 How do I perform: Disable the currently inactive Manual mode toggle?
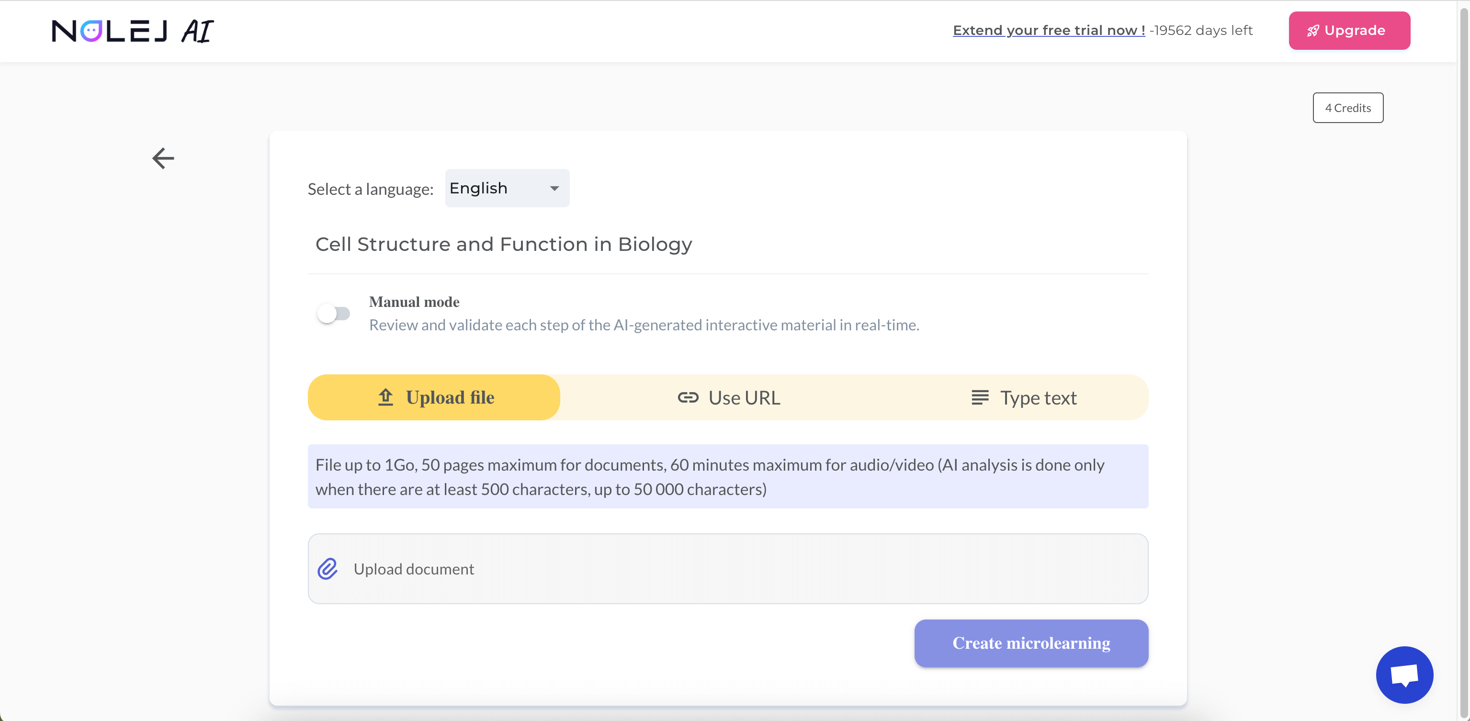(336, 312)
